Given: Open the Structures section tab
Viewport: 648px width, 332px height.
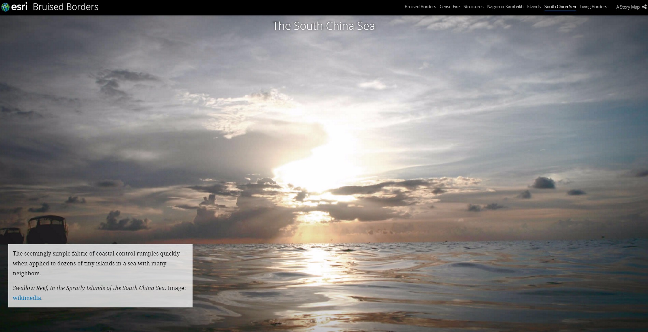Looking at the screenshot, I should pyautogui.click(x=473, y=7).
